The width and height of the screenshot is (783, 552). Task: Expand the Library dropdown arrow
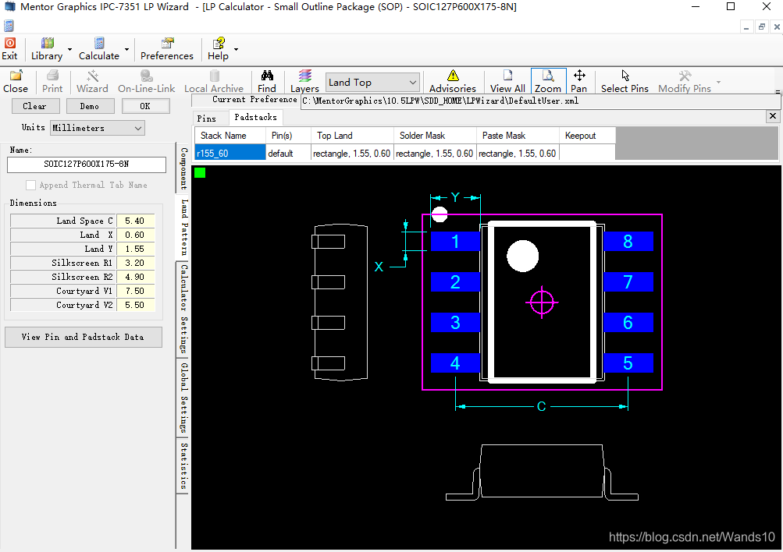(69, 50)
